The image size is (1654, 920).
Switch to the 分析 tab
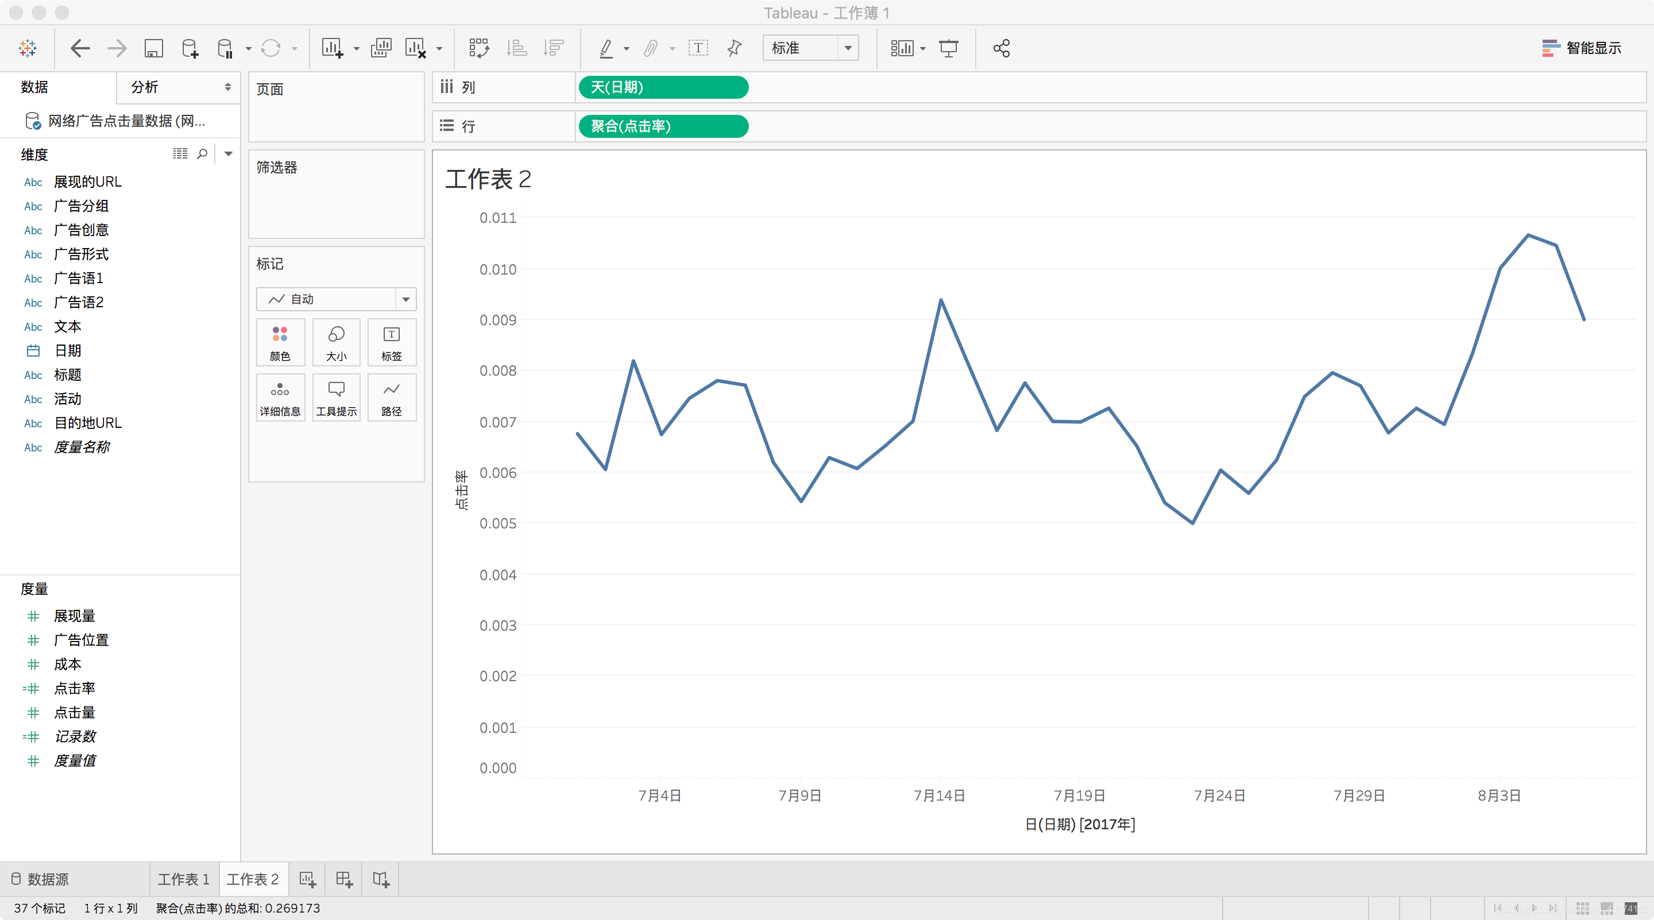point(145,87)
